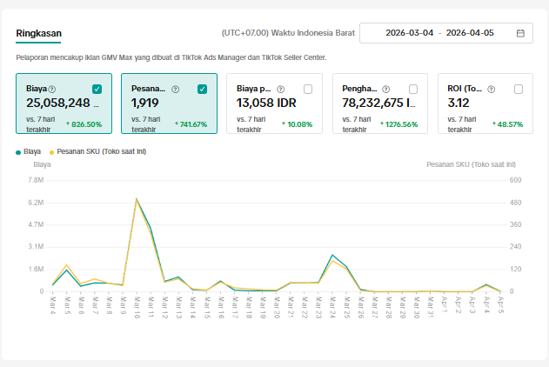Click the Mar 10 peak on chart
549x367 pixels.
coord(137,199)
